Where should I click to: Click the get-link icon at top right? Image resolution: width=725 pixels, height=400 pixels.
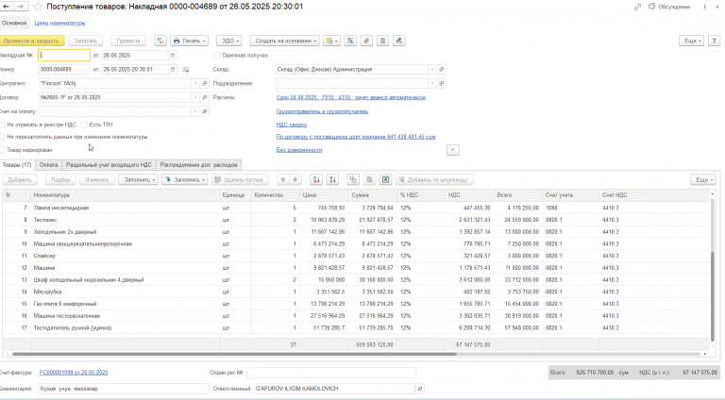pos(637,7)
